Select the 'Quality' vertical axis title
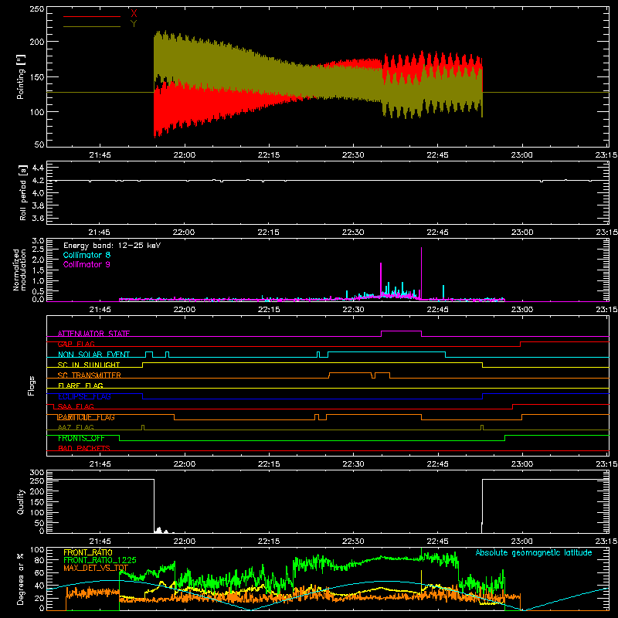Screen dimensions: 618x618 21,501
